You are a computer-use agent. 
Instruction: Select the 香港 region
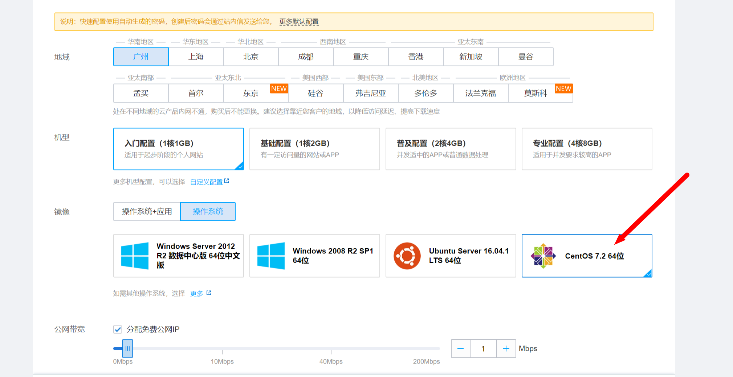pos(416,57)
